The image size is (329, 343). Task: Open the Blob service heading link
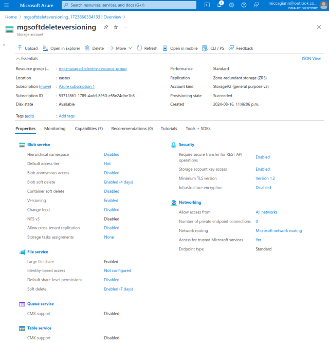click(39, 145)
